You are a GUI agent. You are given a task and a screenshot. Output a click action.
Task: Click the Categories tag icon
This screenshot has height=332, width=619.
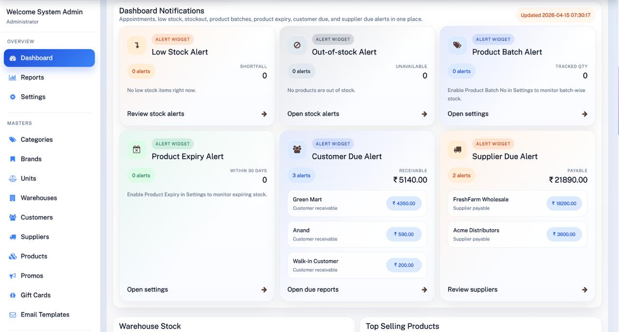coord(12,139)
